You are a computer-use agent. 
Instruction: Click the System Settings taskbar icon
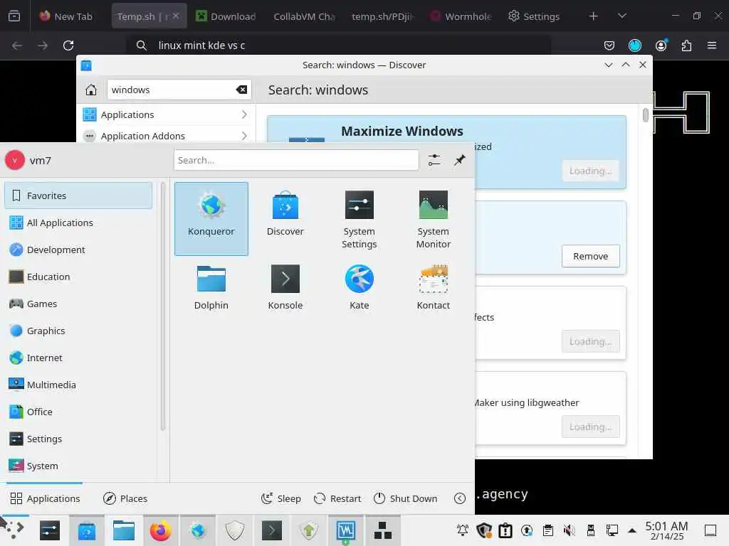tap(50, 530)
